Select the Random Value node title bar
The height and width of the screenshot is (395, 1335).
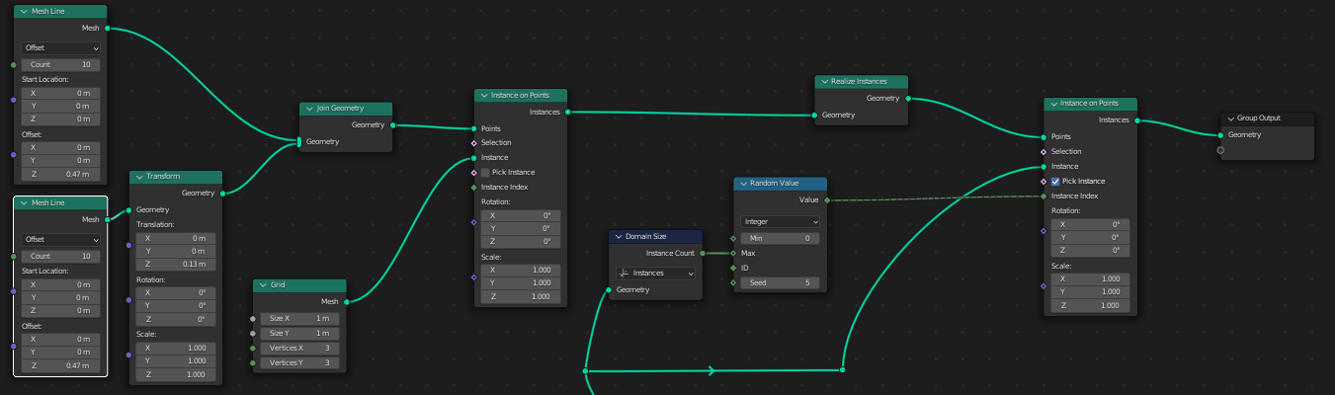click(x=780, y=184)
